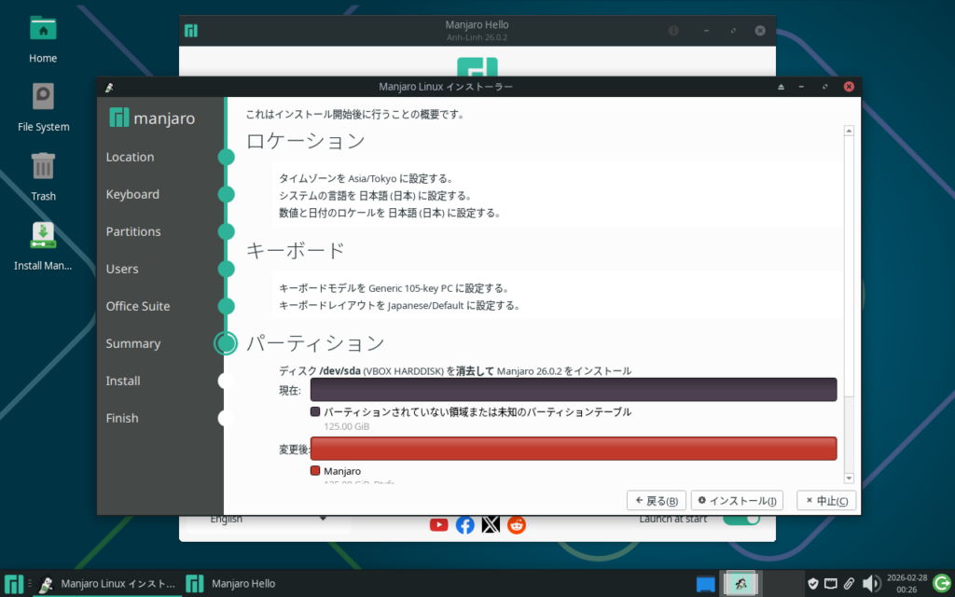Click the shield security icon in the tray
The width and height of the screenshot is (955, 597).
coord(813,584)
